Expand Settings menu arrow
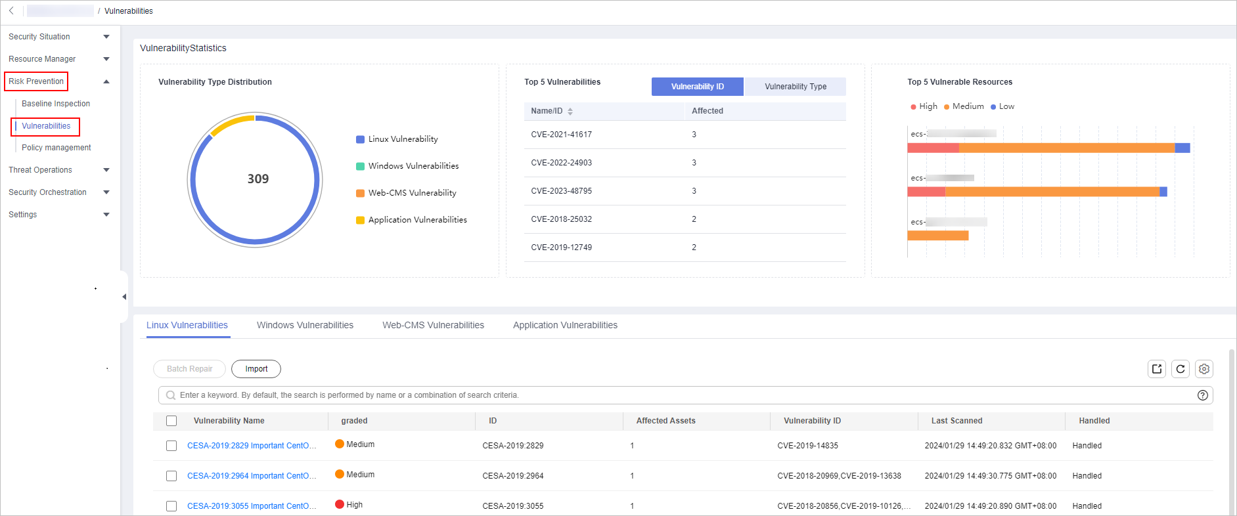 pyautogui.click(x=106, y=215)
